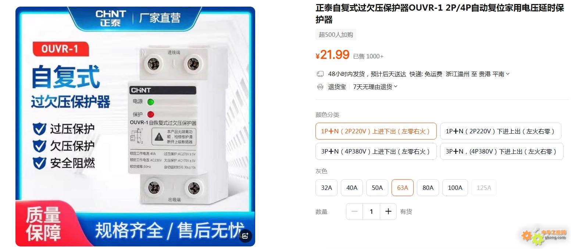The height and width of the screenshot is (249, 571).
Task: Select 1P+N 2P220V 上进下出 option
Action: [376, 131]
